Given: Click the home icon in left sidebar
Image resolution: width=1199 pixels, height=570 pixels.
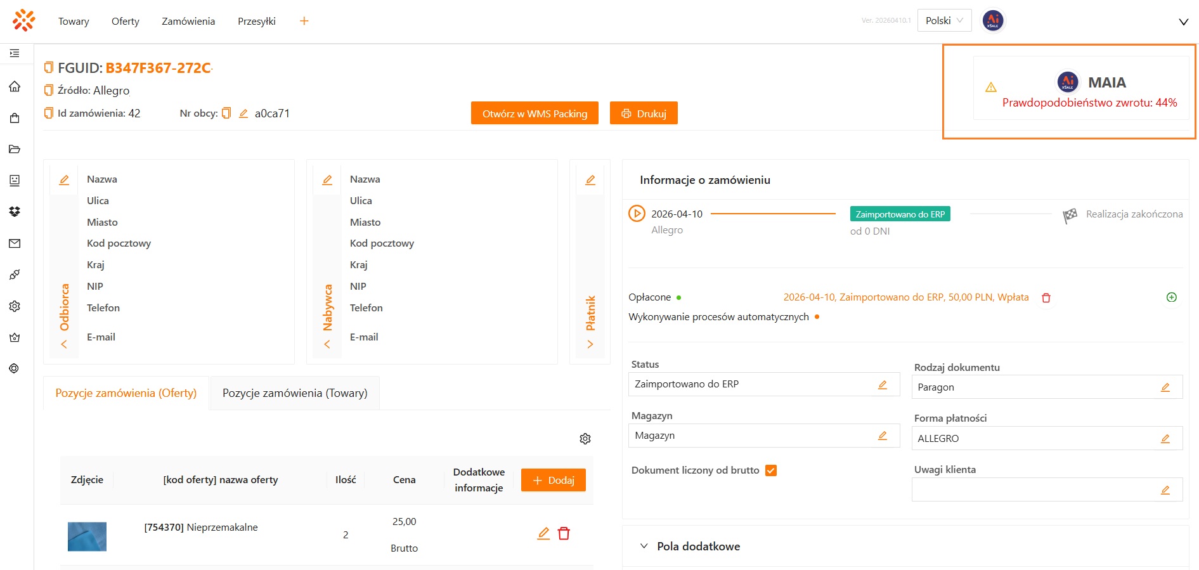Looking at the screenshot, I should click(15, 86).
